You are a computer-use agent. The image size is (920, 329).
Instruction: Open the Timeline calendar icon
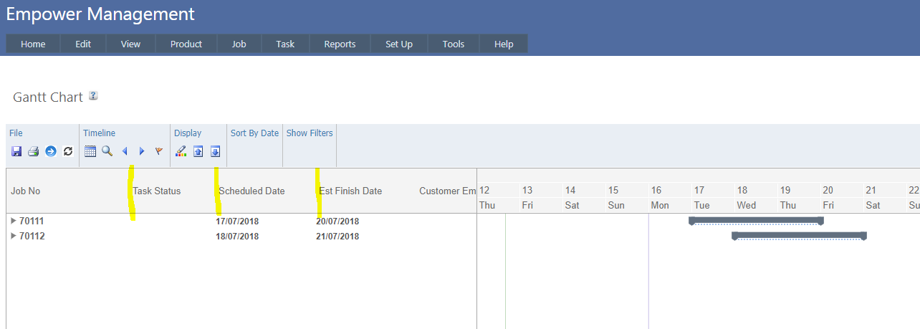pyautogui.click(x=90, y=151)
